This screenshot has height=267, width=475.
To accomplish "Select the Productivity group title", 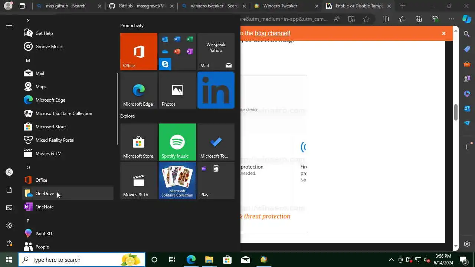I will point(132,25).
